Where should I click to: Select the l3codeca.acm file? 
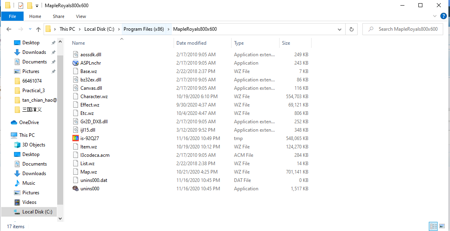coord(95,155)
